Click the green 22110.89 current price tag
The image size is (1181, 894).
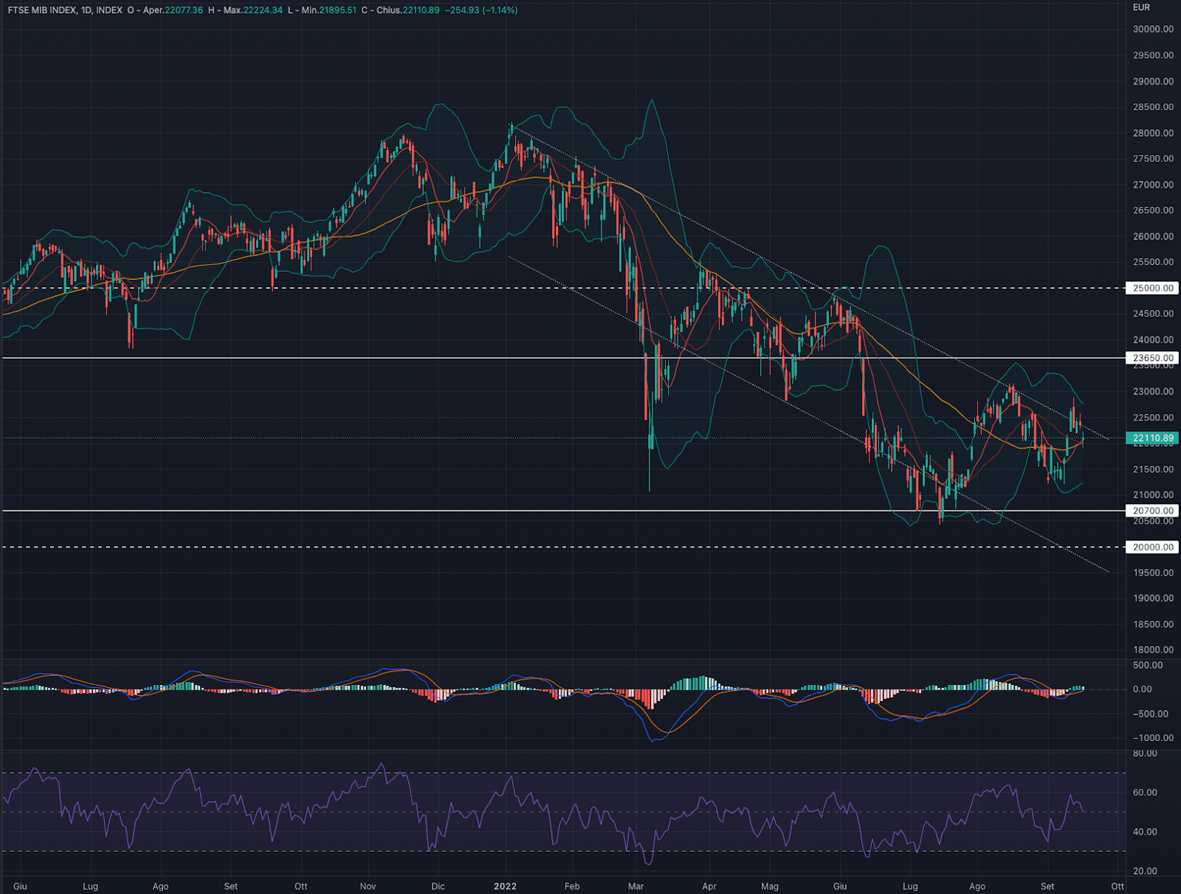coord(1153,438)
